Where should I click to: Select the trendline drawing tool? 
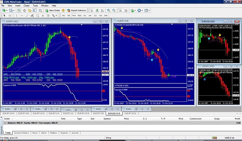(x=27, y=15)
